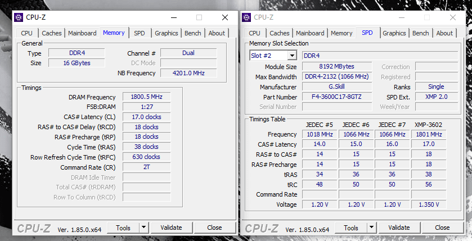This screenshot has width=472, height=241.
Task: Click JEDEC #5 tRC cell 48
Action: tap(320, 184)
